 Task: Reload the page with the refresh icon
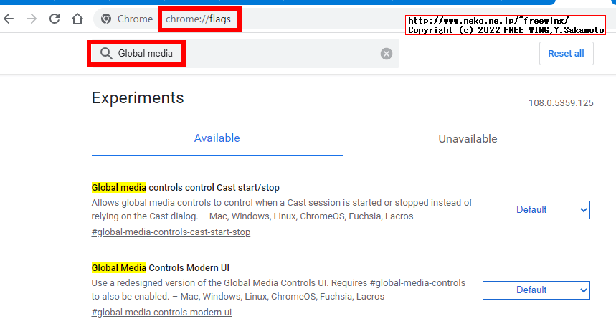pyautogui.click(x=55, y=19)
